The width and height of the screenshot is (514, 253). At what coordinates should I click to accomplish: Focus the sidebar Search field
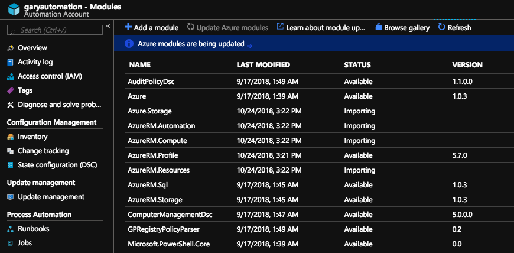(56, 30)
